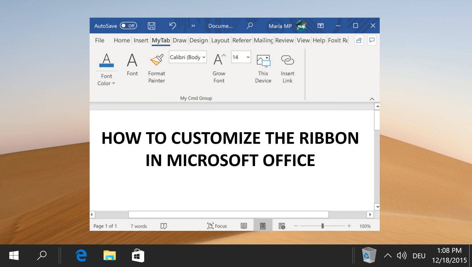Enable Focus mode from the status bar
The height and width of the screenshot is (267, 472).
(x=217, y=226)
